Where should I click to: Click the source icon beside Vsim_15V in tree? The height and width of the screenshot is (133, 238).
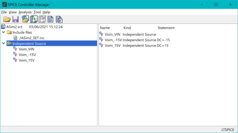click(x=15, y=60)
